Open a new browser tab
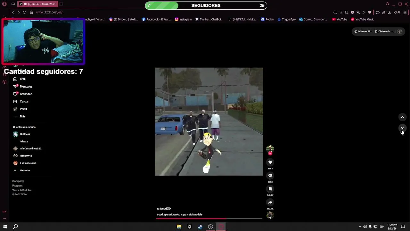 (x=61, y=4)
